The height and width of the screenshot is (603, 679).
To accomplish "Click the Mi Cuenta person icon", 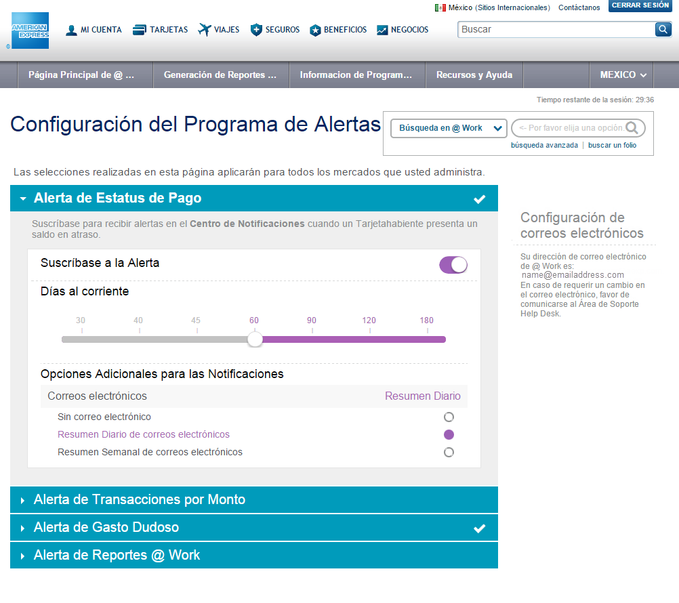I will click(x=71, y=30).
